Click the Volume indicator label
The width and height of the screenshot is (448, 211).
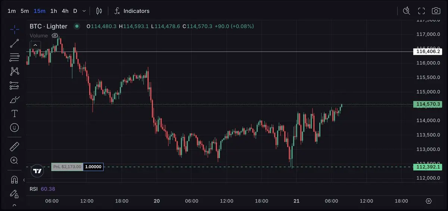click(39, 36)
